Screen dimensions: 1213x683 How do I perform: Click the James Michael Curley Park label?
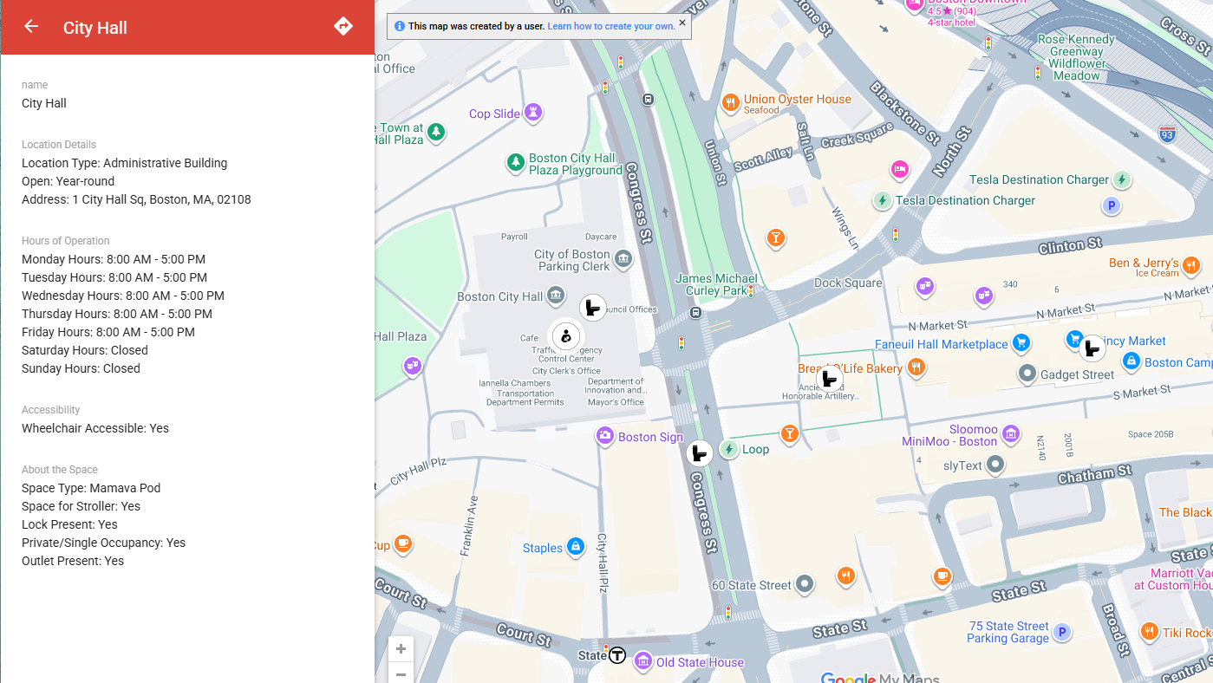716,284
